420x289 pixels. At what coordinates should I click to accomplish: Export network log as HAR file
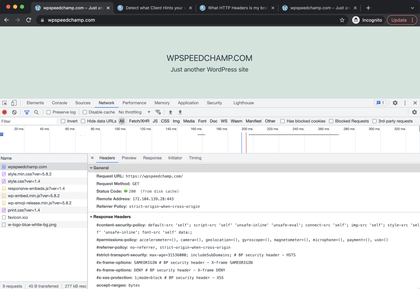click(180, 112)
